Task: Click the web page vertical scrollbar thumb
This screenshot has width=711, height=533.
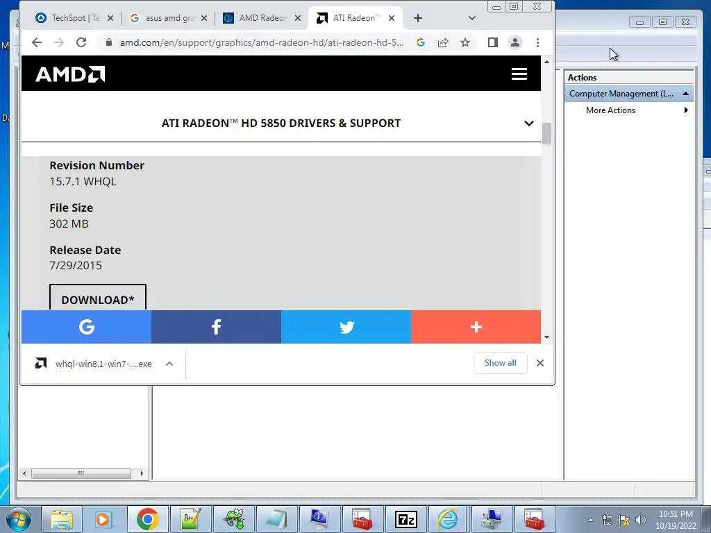Action: point(547,134)
